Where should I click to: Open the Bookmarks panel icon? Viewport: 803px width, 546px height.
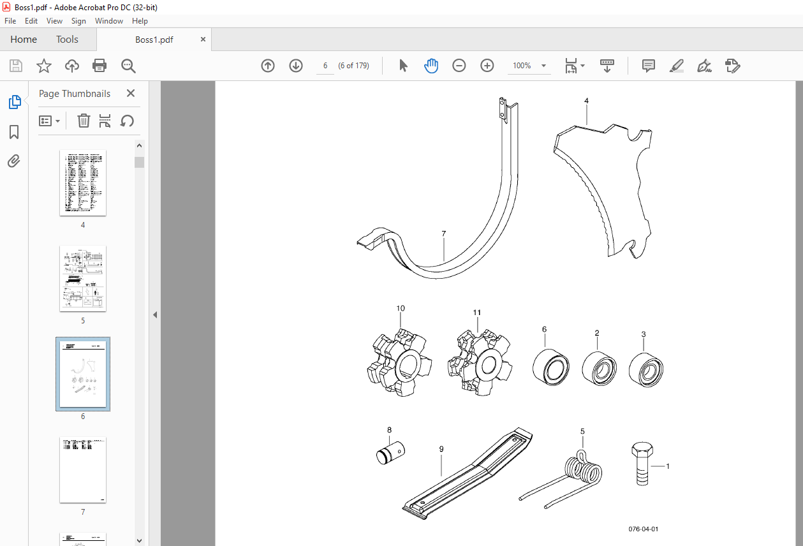(14, 132)
